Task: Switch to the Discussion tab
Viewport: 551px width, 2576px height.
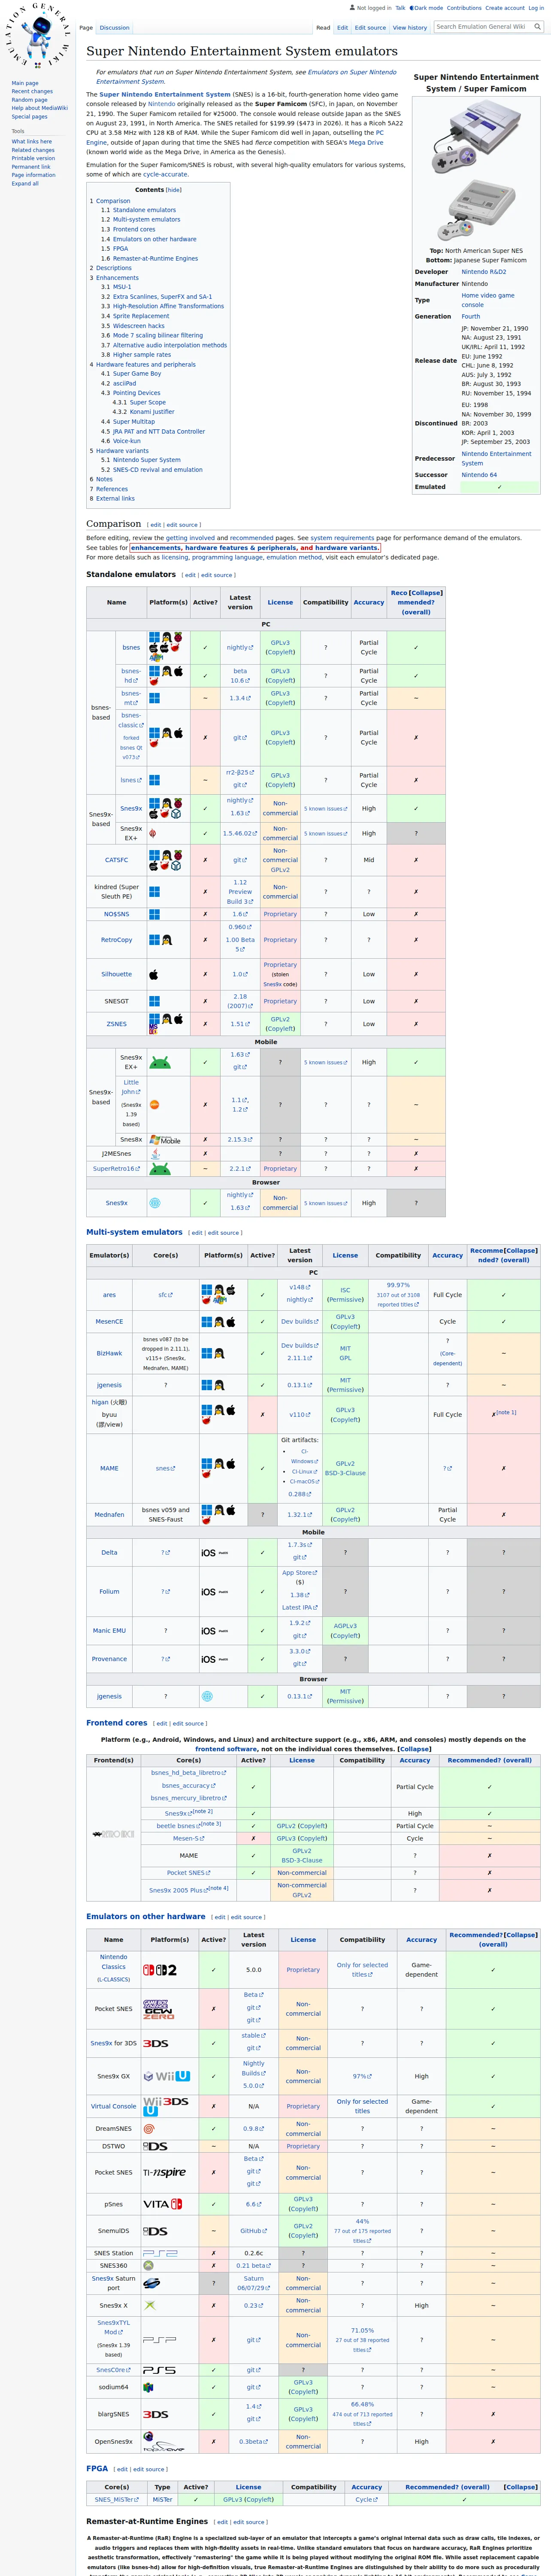Action: pos(114,28)
